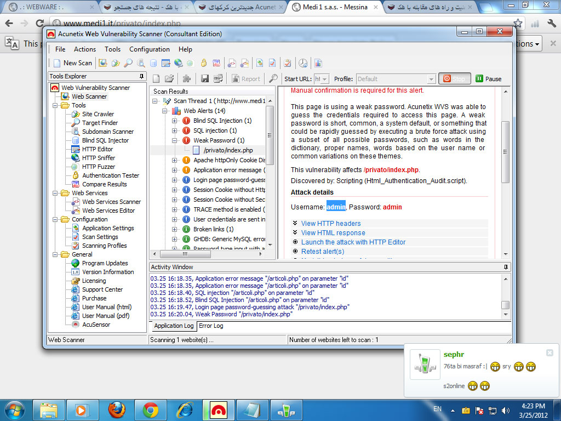Click the Scan Results horizontal scrollbar thumb
Viewport: 561px width, 421px height.
tap(185, 254)
